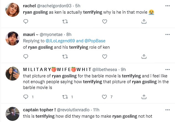Reply to rachel's tweet
The width and height of the screenshot is (175, 122).
(x=26, y=21)
